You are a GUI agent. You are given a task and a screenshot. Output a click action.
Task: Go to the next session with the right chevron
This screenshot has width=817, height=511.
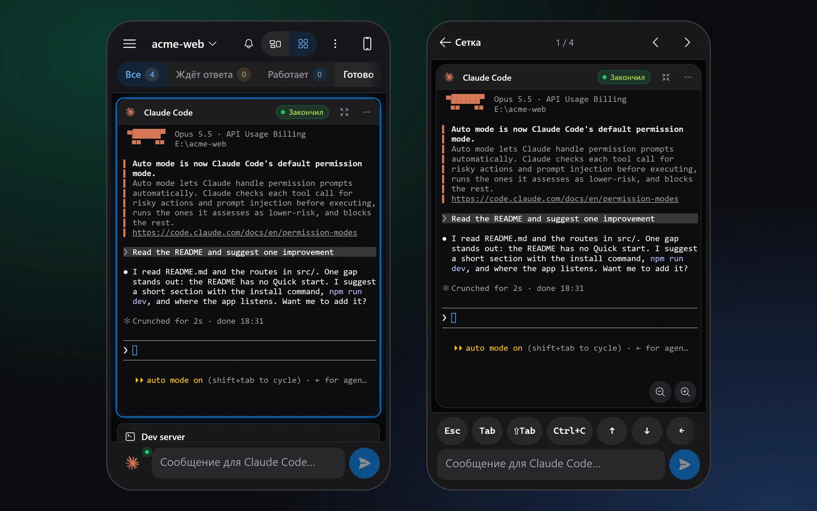click(x=687, y=42)
